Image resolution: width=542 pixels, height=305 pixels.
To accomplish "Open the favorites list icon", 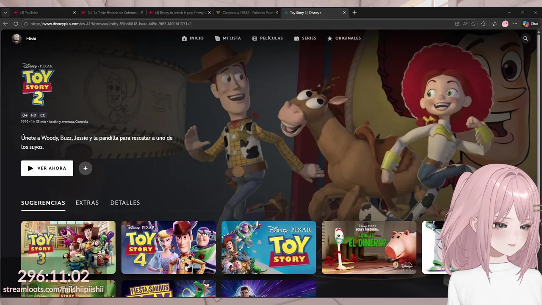I will [495, 24].
